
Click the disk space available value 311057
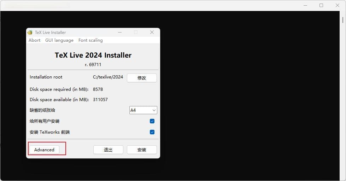[100, 100]
